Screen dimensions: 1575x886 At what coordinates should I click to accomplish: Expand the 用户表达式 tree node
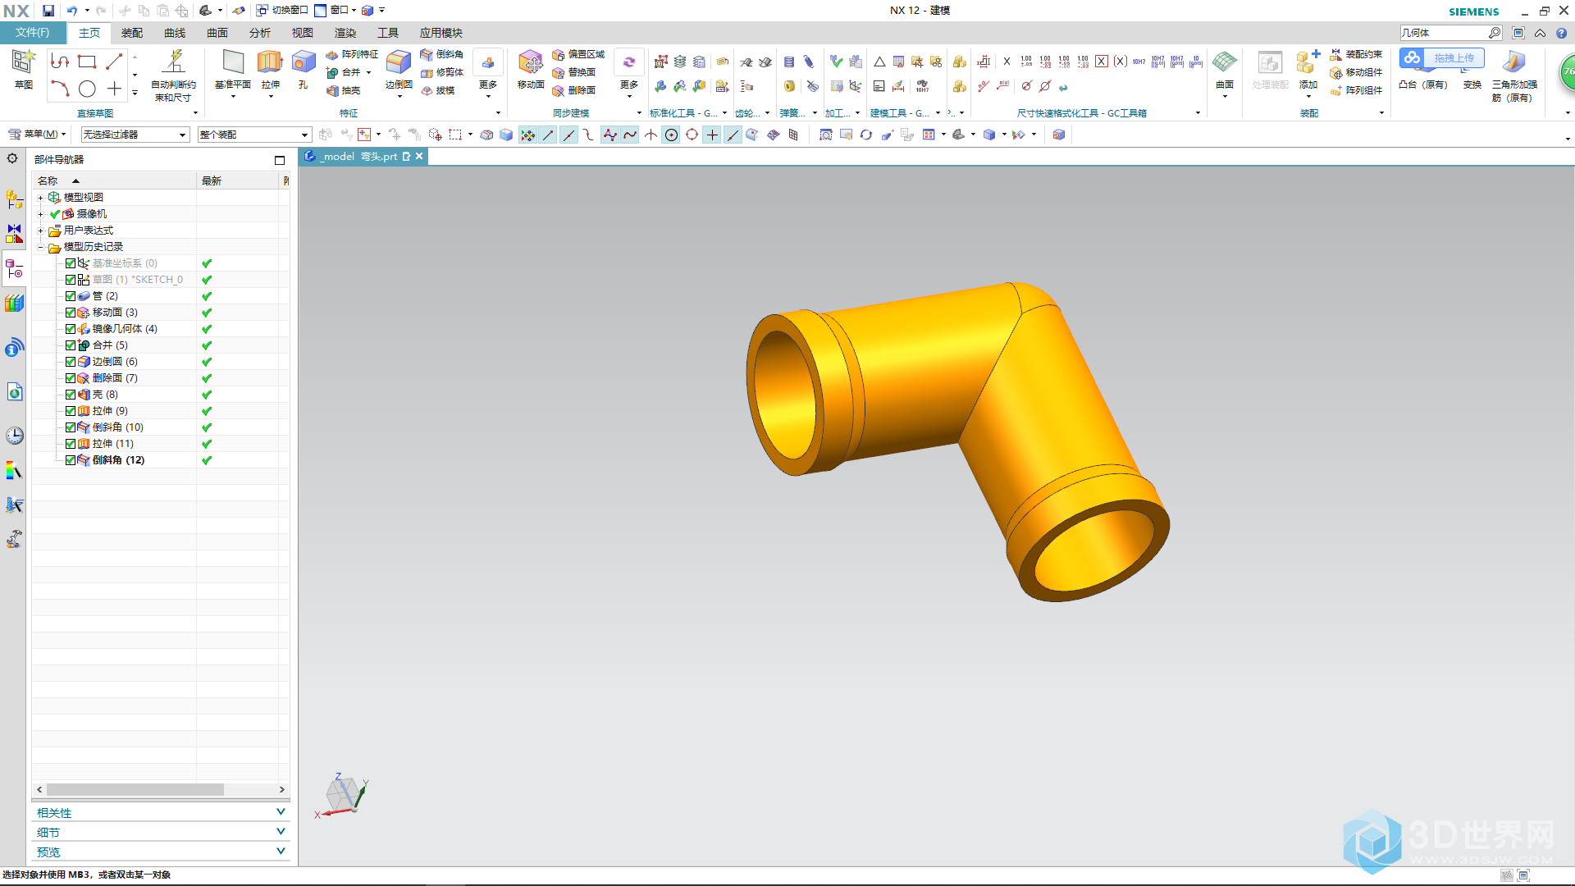[x=40, y=231]
